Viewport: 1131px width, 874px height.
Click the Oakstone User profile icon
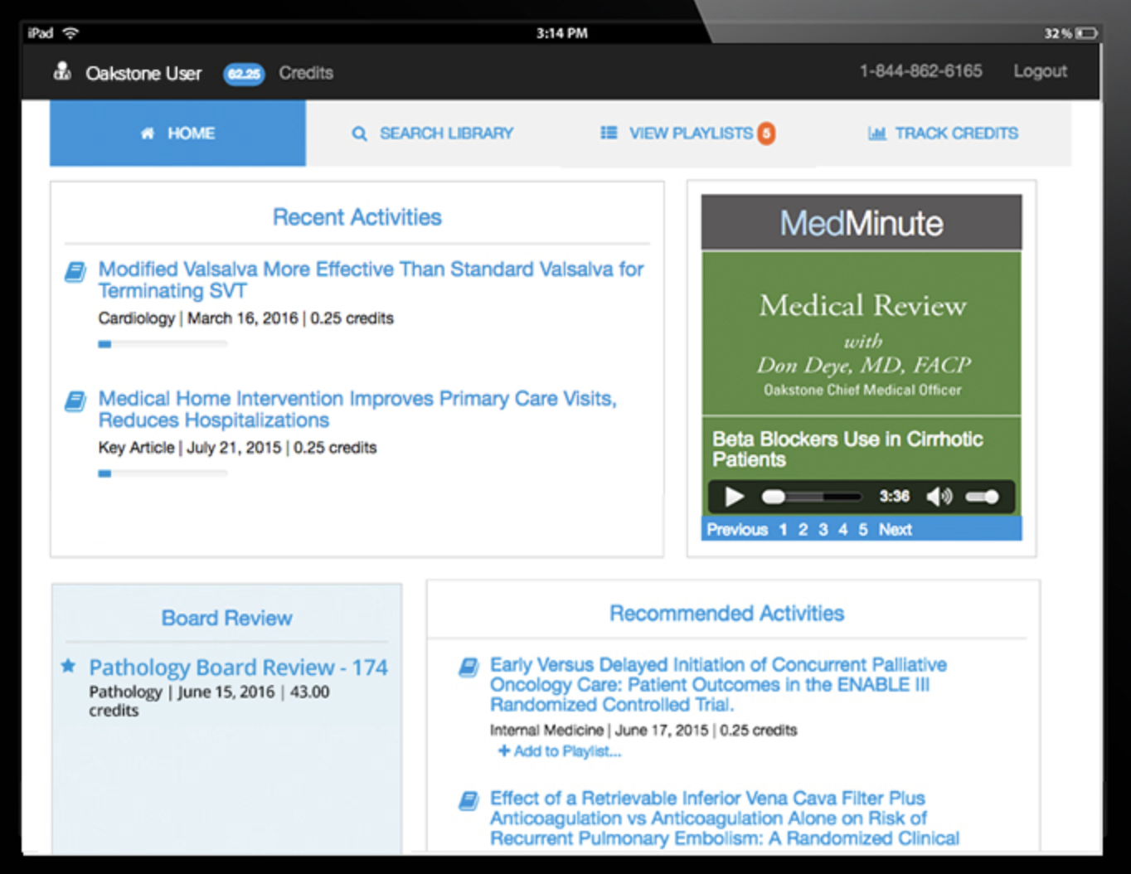tap(62, 72)
